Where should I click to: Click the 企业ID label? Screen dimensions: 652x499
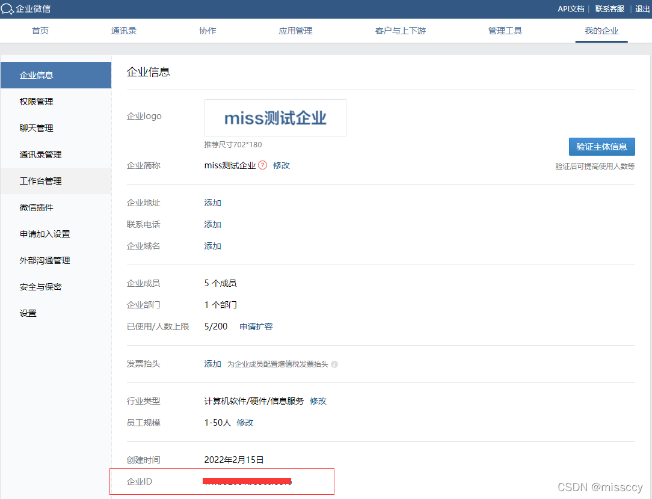click(140, 482)
